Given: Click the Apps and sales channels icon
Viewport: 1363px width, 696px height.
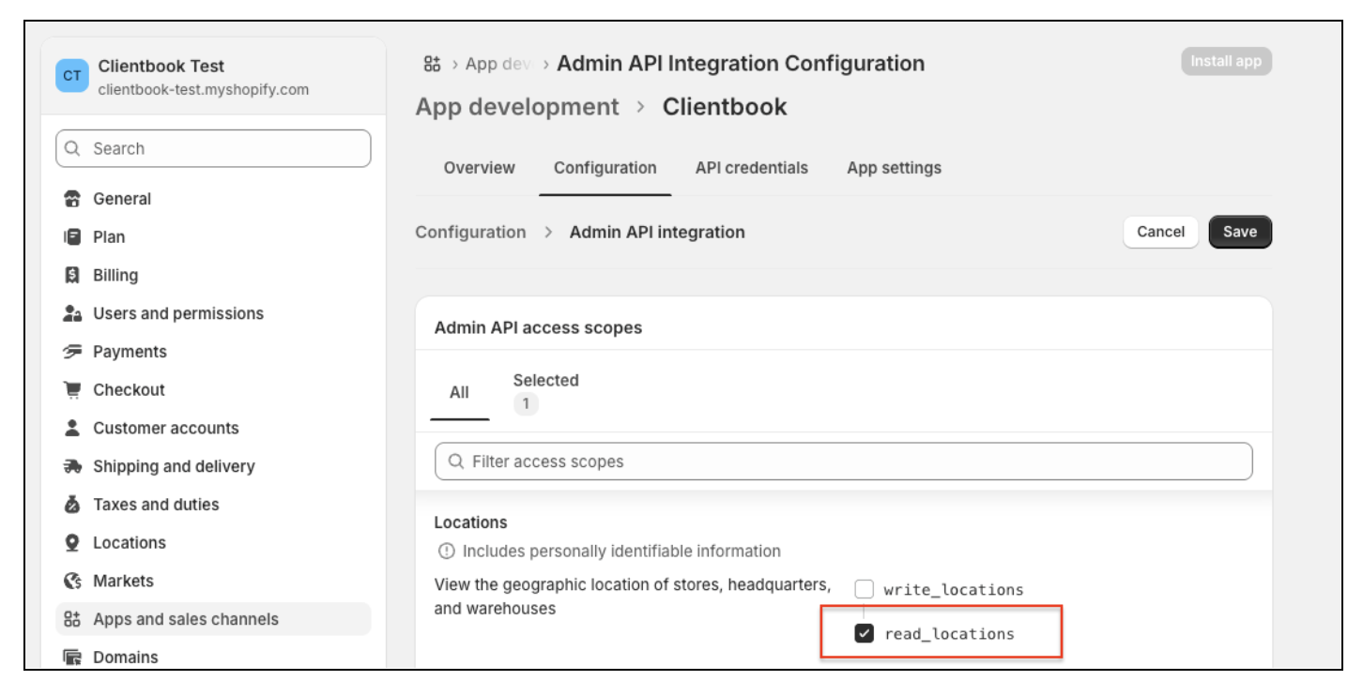Looking at the screenshot, I should click(x=72, y=619).
